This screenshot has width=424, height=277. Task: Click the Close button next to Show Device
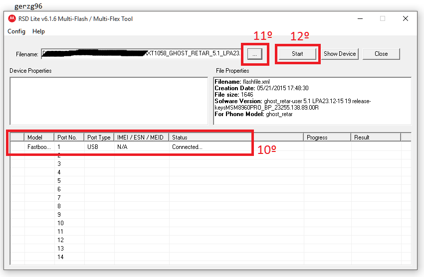[x=381, y=54]
